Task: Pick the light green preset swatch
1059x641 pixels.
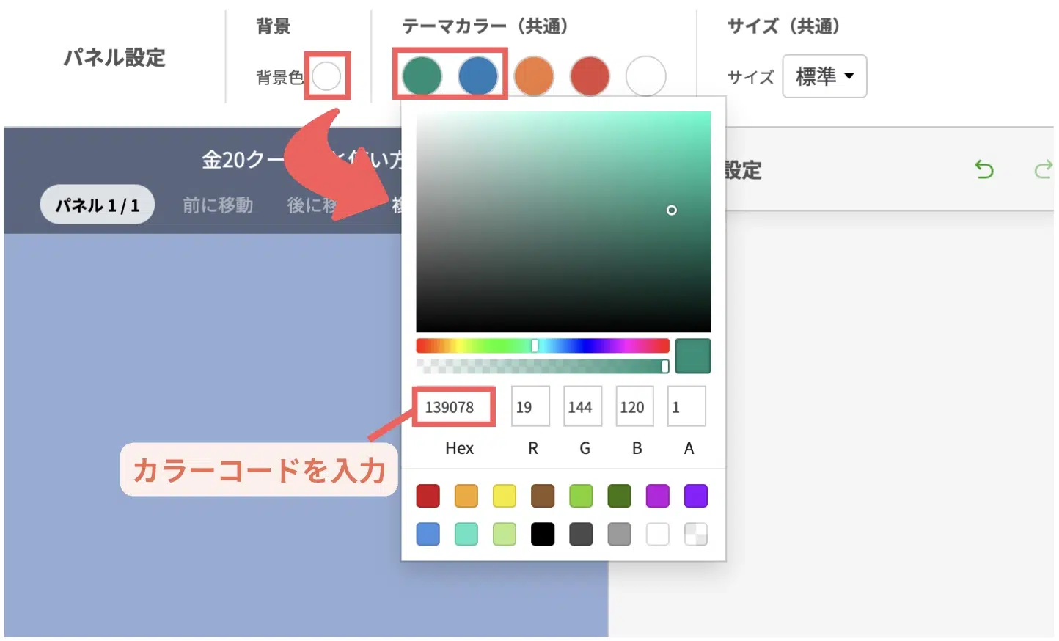Action: click(581, 496)
